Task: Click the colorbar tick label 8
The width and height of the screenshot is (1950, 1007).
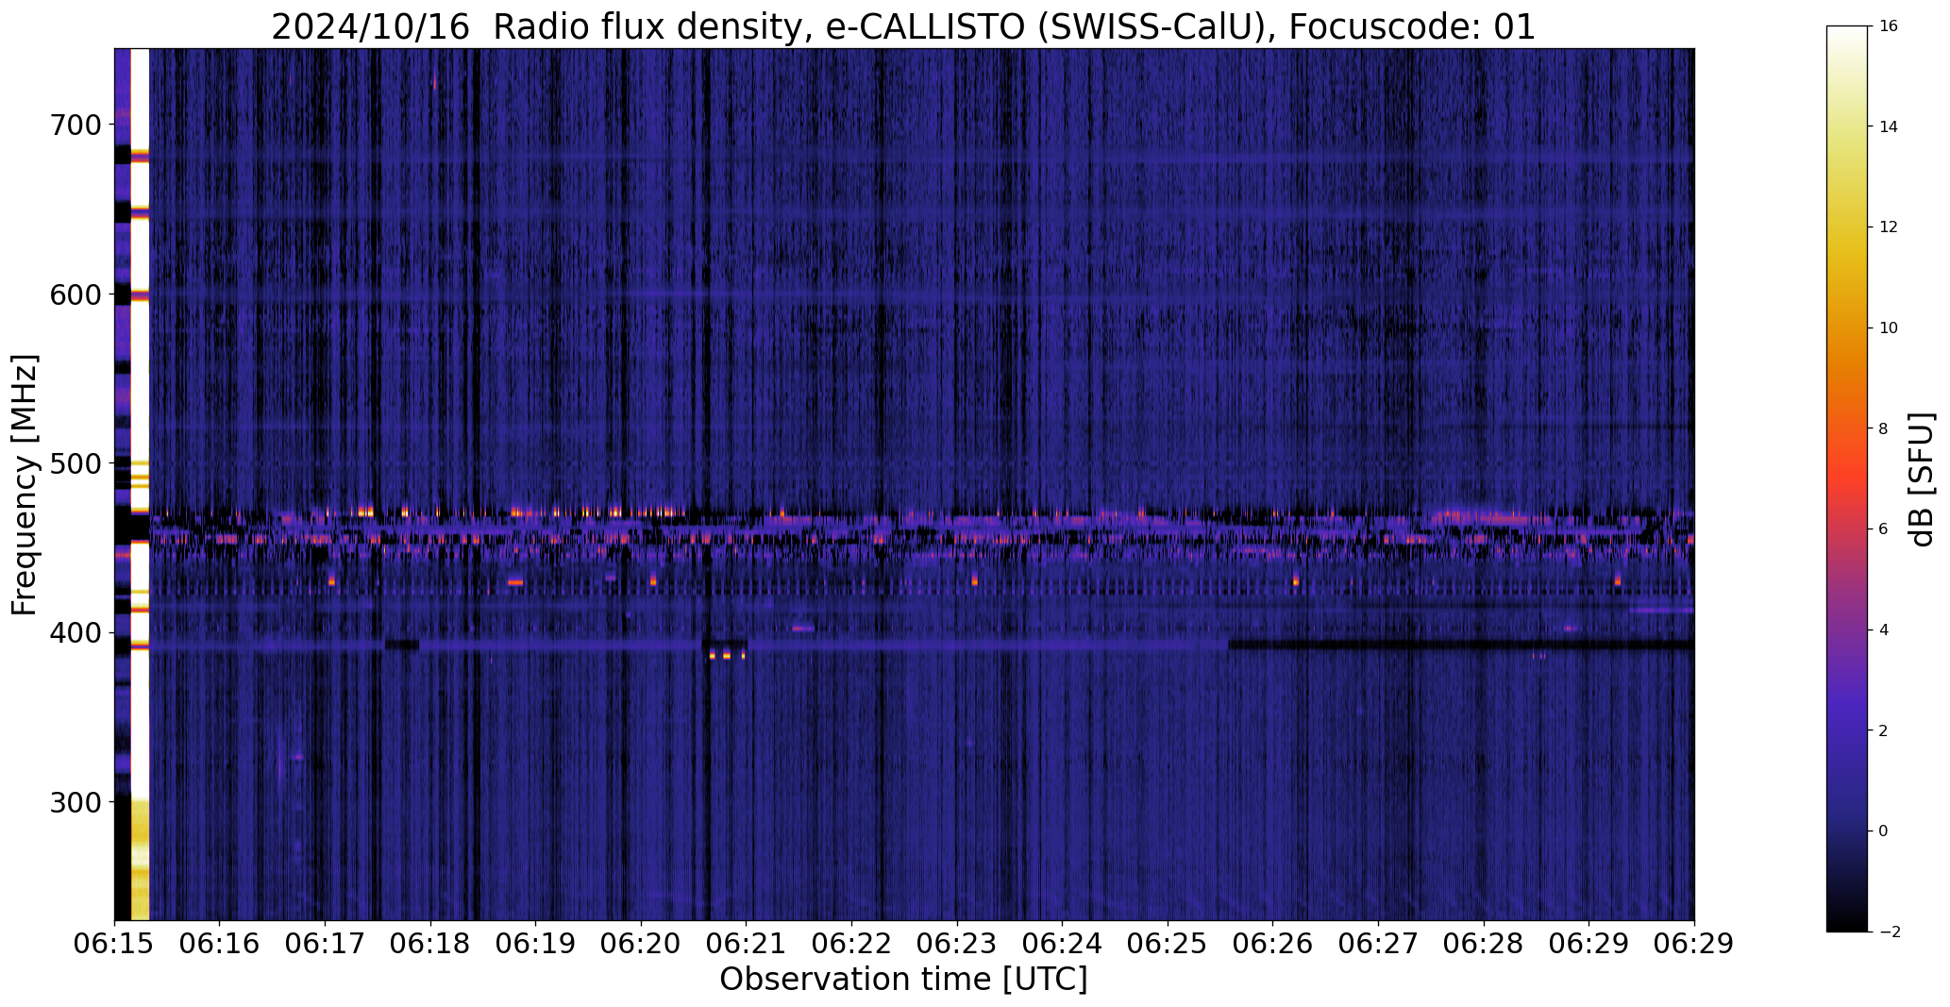Action: point(1884,428)
